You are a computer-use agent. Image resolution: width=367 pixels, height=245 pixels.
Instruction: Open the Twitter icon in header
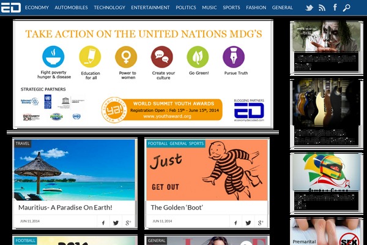click(309, 8)
